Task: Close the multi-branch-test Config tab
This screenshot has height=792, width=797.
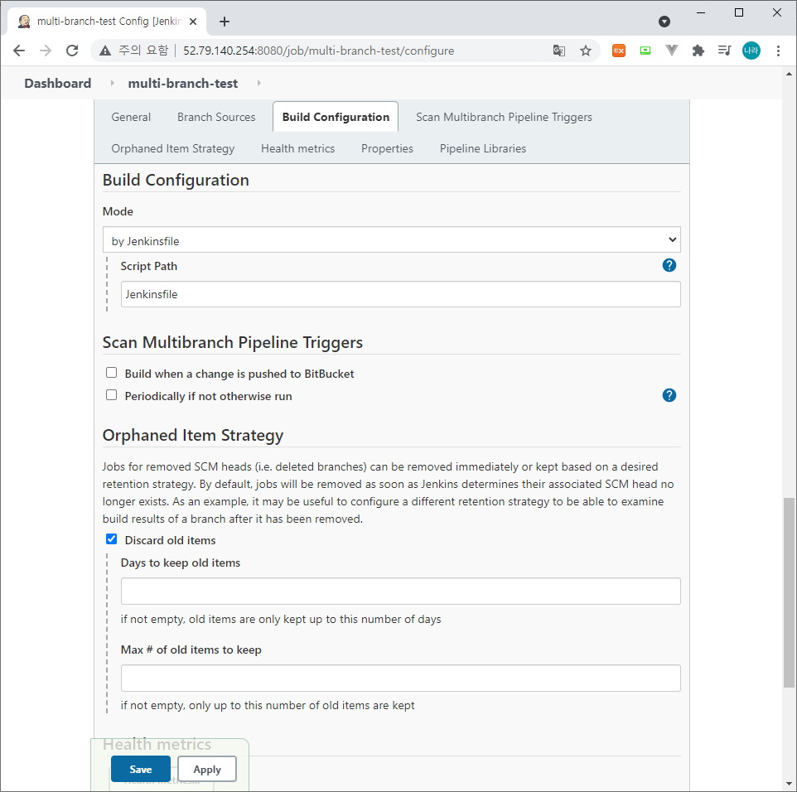Action: (x=193, y=22)
